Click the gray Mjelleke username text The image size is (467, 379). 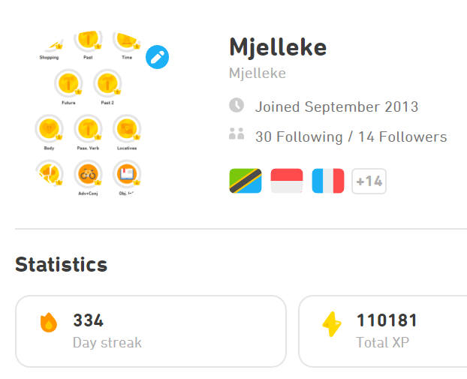point(258,74)
